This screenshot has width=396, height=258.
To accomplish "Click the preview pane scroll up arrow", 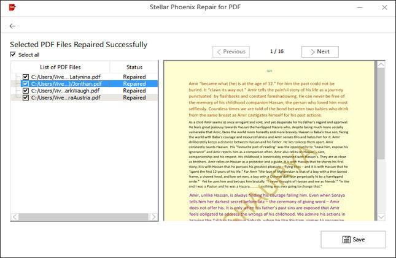I will pos(381,65).
